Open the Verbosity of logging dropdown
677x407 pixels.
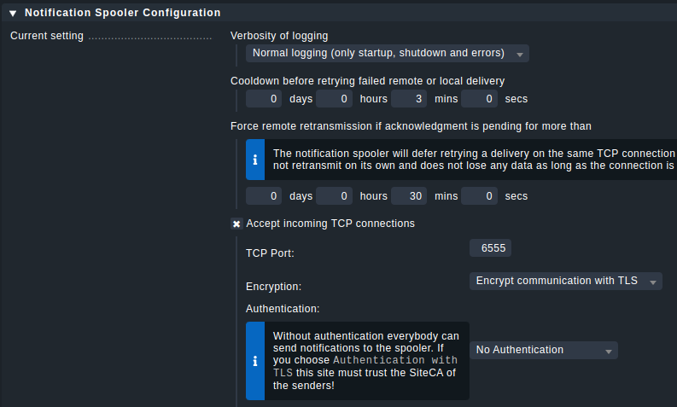[x=388, y=54]
